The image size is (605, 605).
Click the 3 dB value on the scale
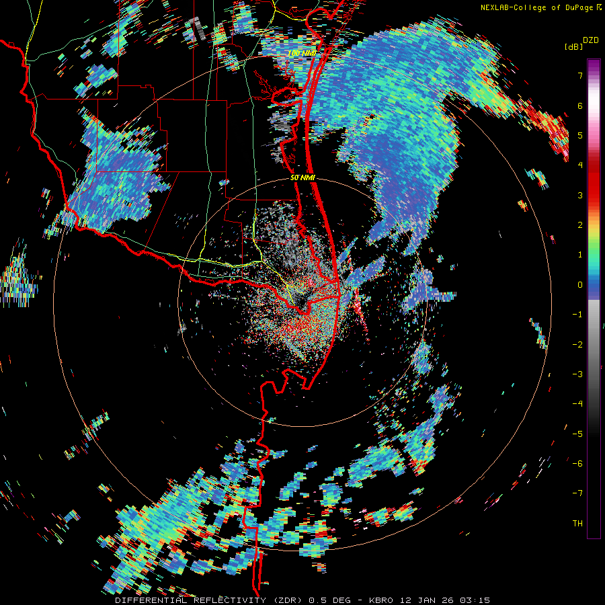[x=580, y=195]
